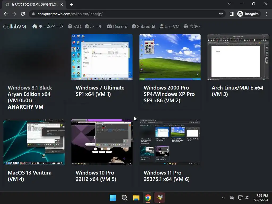Viewport: 272px width, 204px height.
Task: Open the Windows XP Pro VM 2 thumbnail
Action: [170, 57]
